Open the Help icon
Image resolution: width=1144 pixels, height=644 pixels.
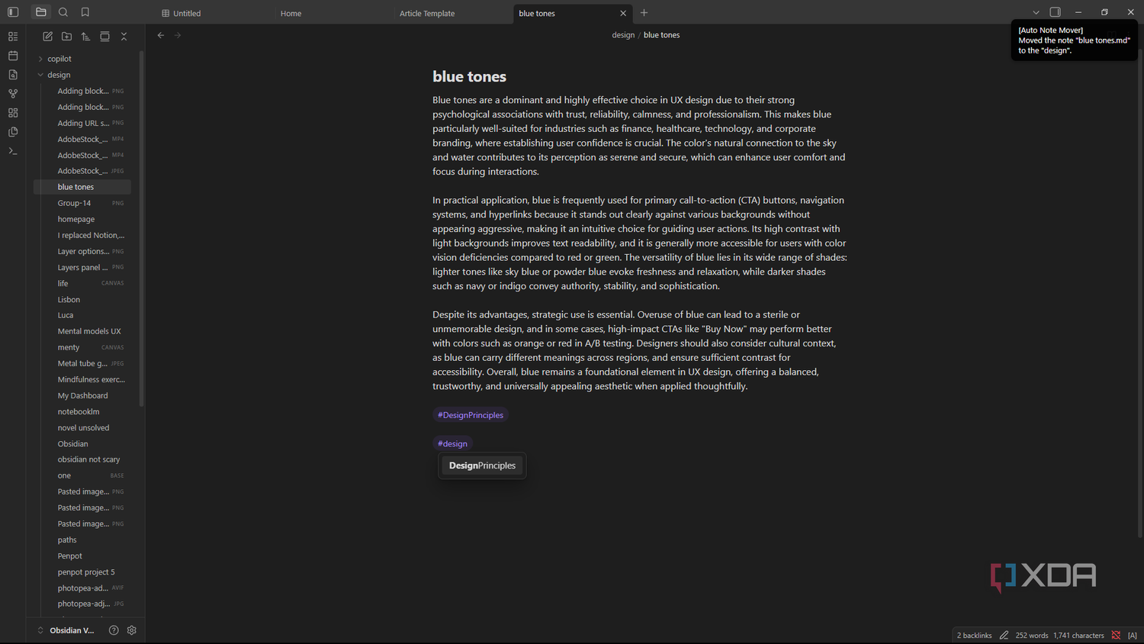click(x=114, y=630)
